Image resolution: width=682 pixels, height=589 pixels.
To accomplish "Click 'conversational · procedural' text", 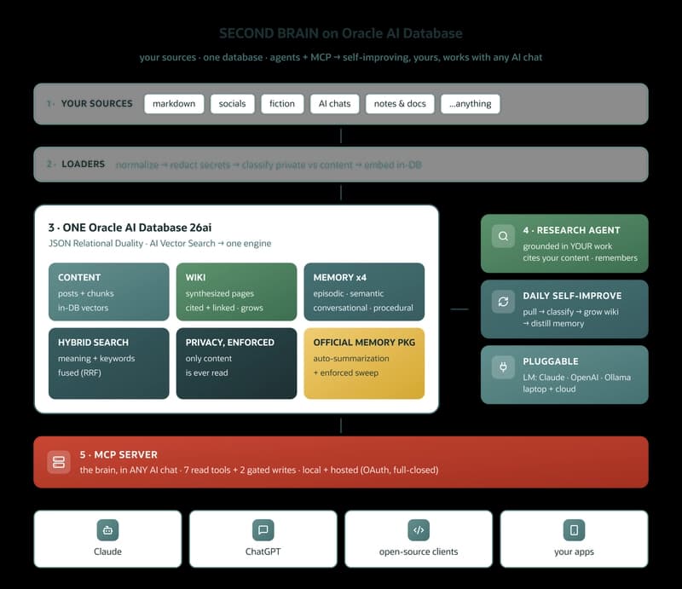I will 363,308.
